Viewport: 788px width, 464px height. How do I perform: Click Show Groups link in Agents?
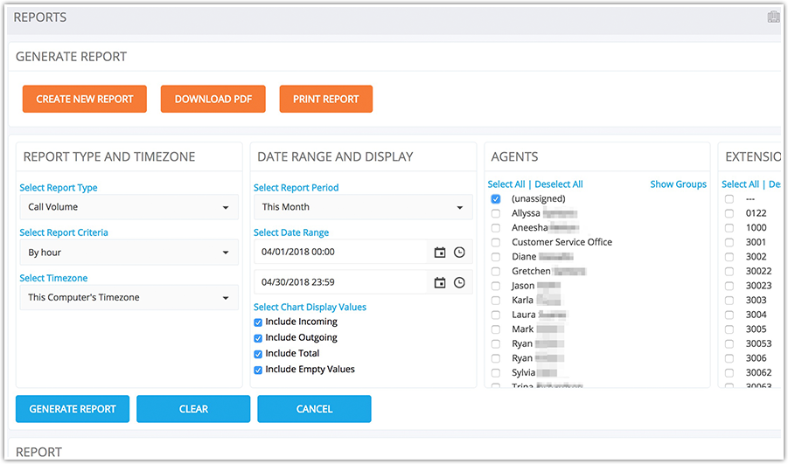coord(678,184)
